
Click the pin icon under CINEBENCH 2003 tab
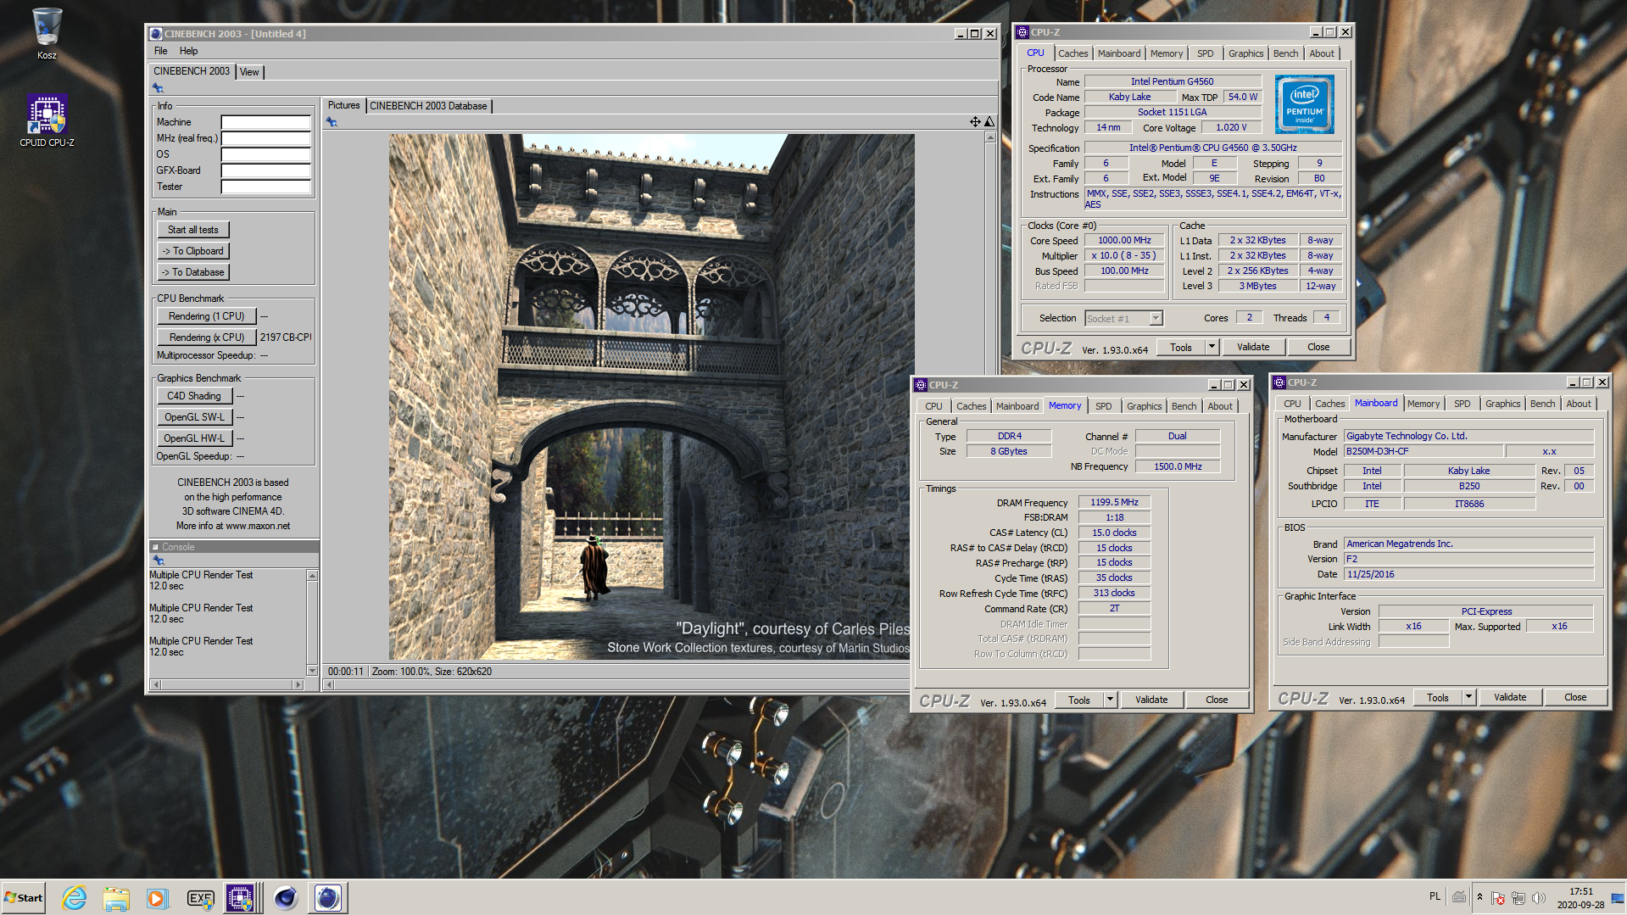pos(158,88)
